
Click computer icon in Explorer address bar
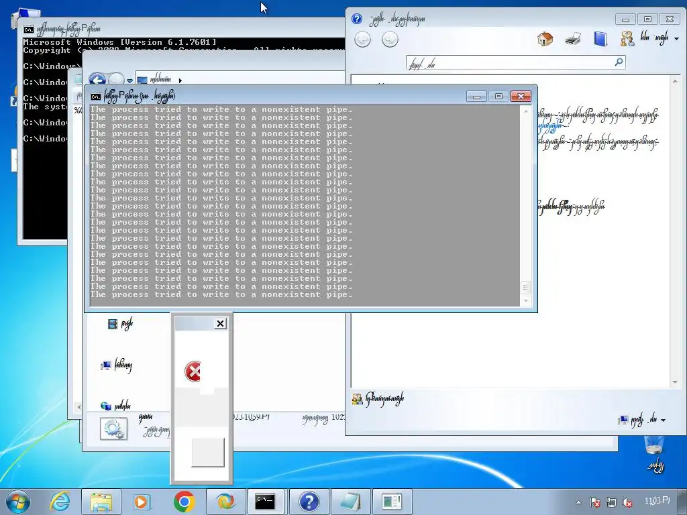[142, 80]
